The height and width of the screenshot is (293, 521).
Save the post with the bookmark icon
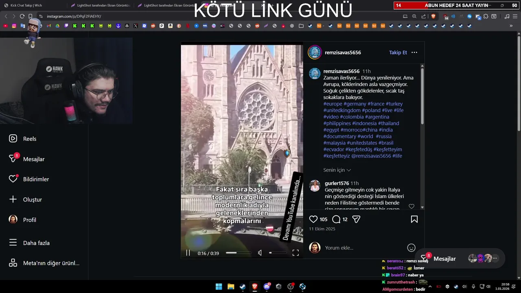point(414,219)
